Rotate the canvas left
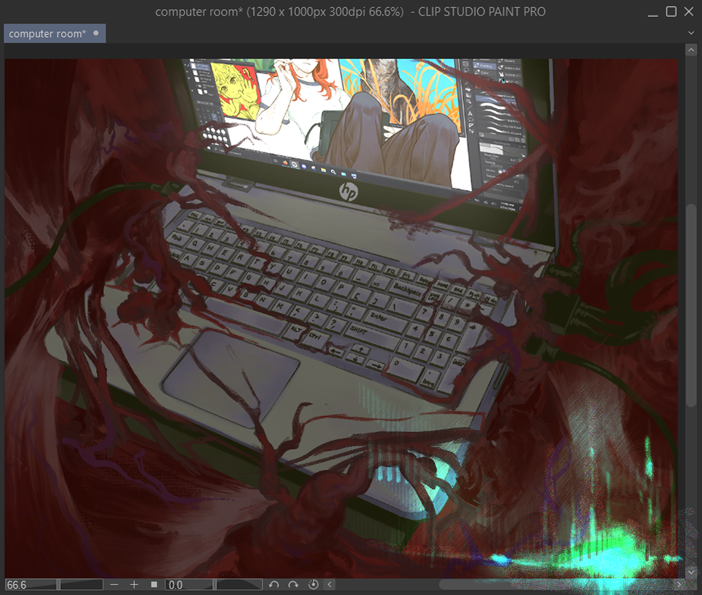Viewport: 702px width, 595px height. (274, 585)
